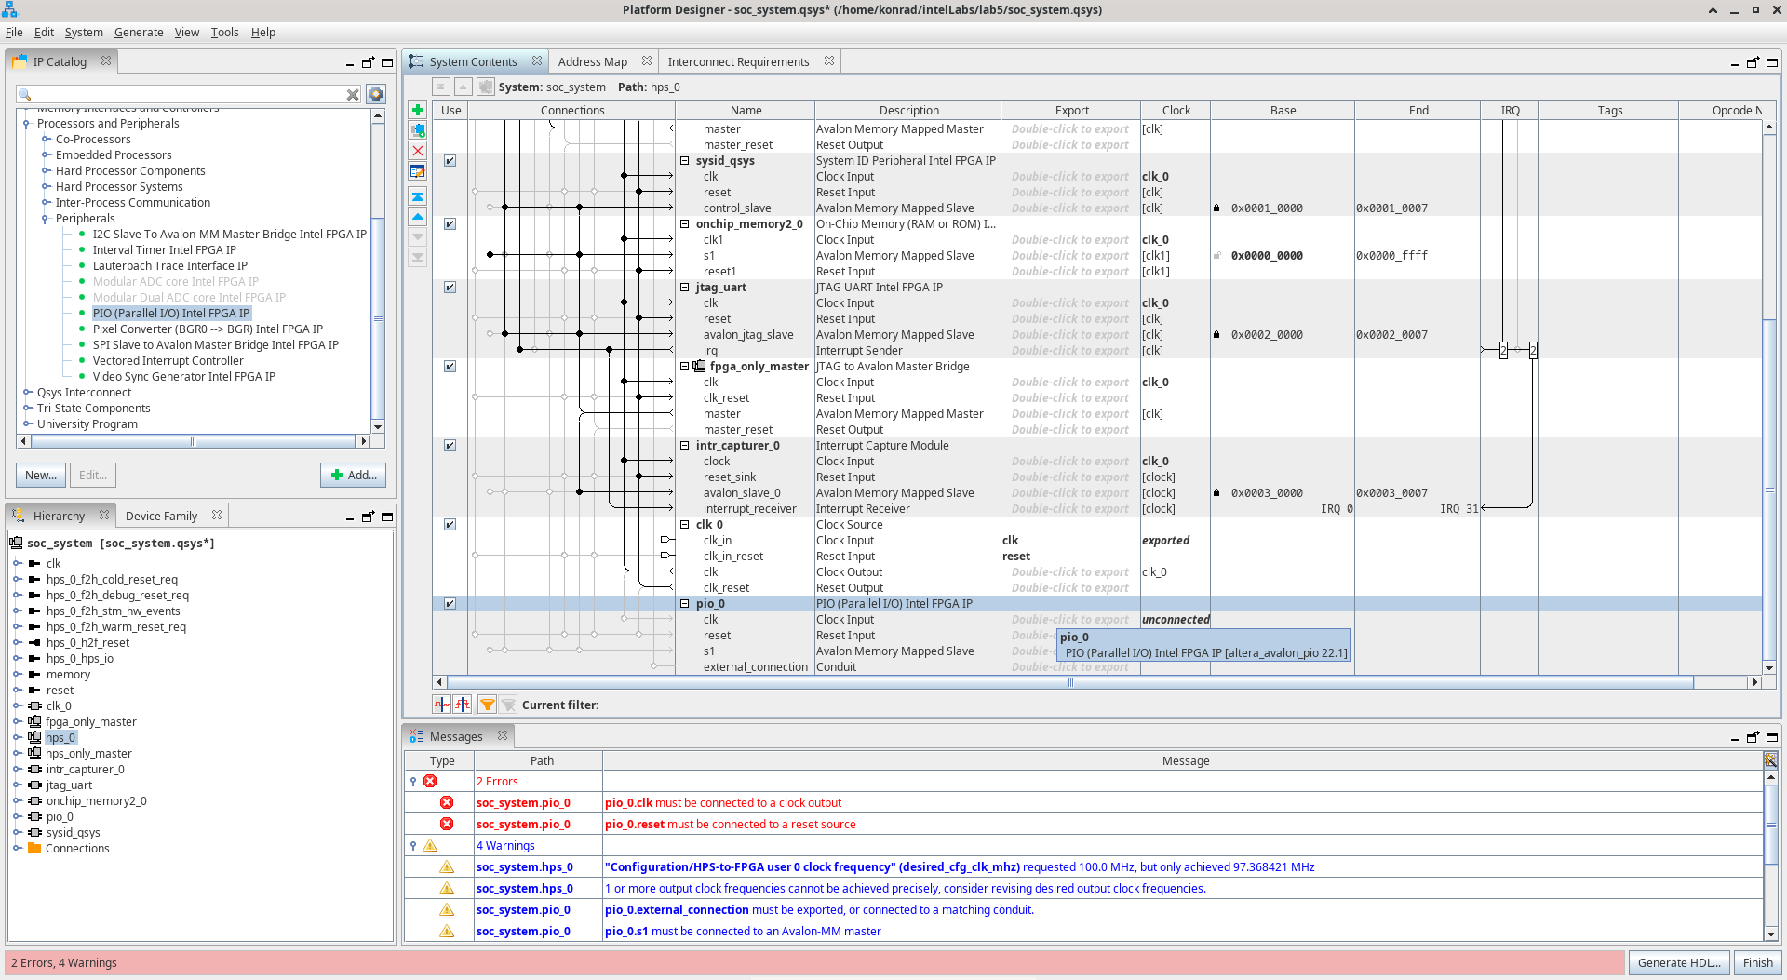
Task: Close the Messages tab
Action: tap(503, 735)
